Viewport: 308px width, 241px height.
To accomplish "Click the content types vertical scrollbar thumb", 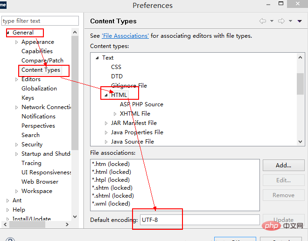I will 300,84.
